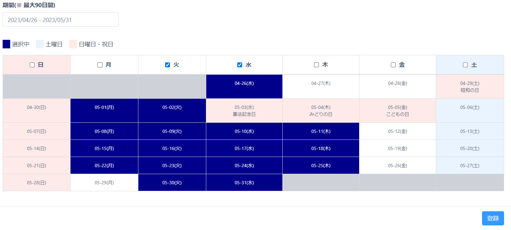Uncheck the 火 (Tuesday) checkbox
Screen dimensions: 511x230
167,65
